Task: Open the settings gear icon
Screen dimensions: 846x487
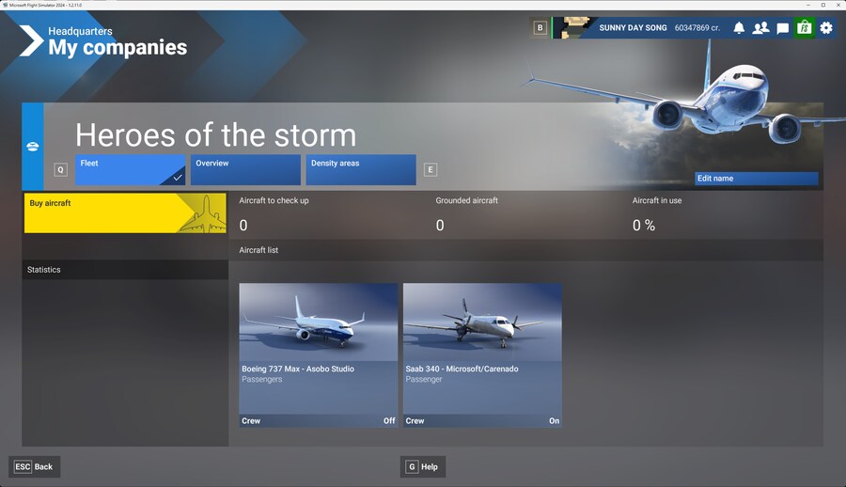Action: click(x=826, y=28)
